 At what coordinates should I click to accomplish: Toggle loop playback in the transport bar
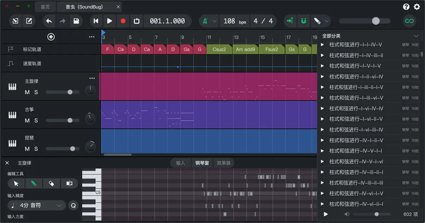[x=137, y=21]
